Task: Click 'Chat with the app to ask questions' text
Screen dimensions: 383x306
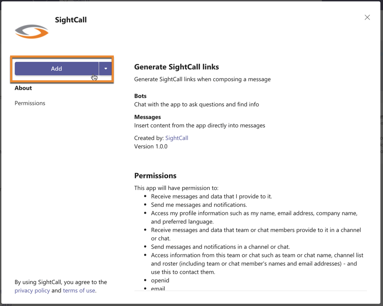Action: click(x=197, y=105)
